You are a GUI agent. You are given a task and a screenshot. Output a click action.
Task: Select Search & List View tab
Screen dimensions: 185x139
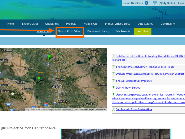[69, 32]
